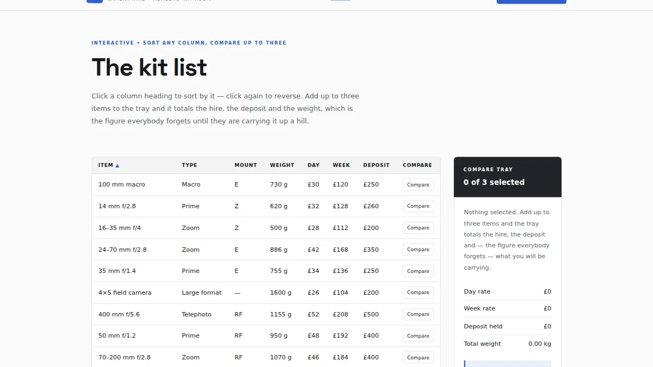Sort the table by the ITEM column heading
Image resolution: width=653 pixels, height=367 pixels.
tap(109, 165)
